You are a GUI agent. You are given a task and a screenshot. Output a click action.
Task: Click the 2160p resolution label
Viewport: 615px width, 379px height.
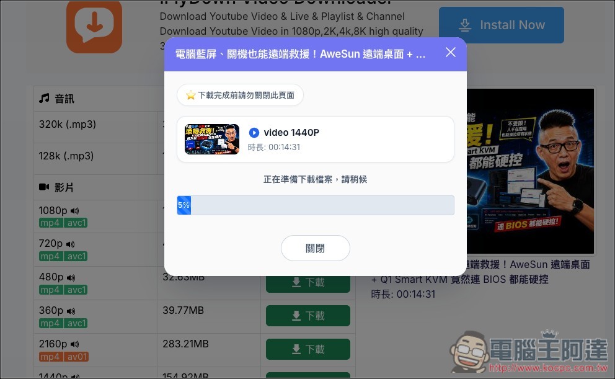click(x=53, y=344)
